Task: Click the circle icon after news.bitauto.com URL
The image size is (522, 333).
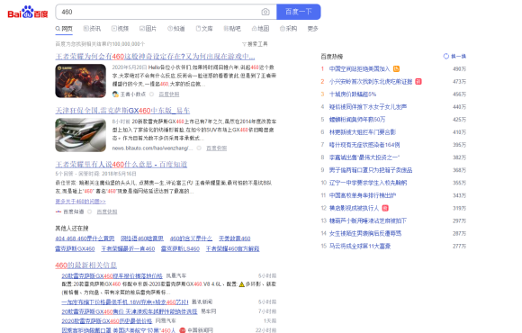Action: click(199, 148)
